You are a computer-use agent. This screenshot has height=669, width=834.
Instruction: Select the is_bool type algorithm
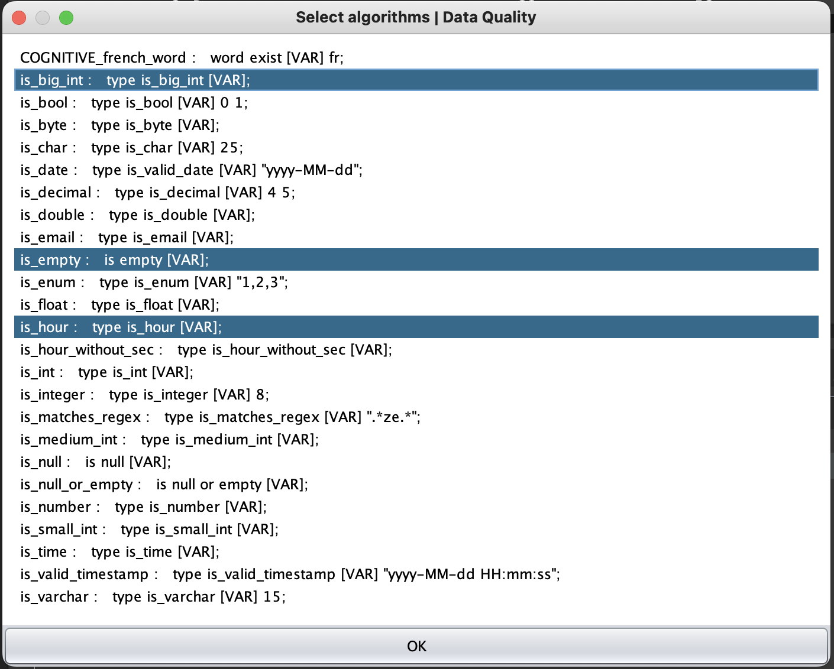point(134,103)
